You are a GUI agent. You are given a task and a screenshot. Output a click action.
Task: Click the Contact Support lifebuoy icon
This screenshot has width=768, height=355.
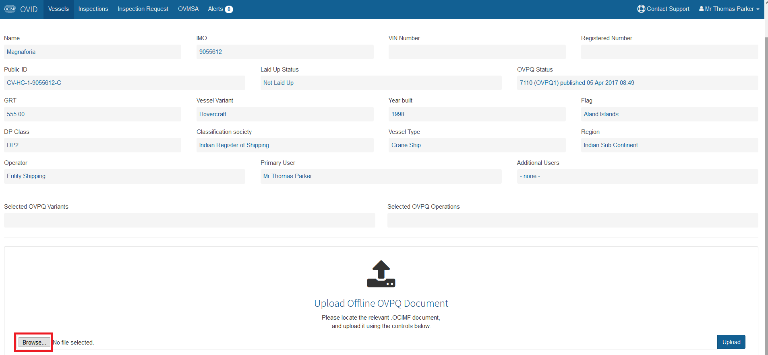(x=641, y=9)
